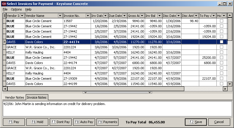
Task: Tick Hold checkbox for invoice 13587
Action: click(222, 21)
